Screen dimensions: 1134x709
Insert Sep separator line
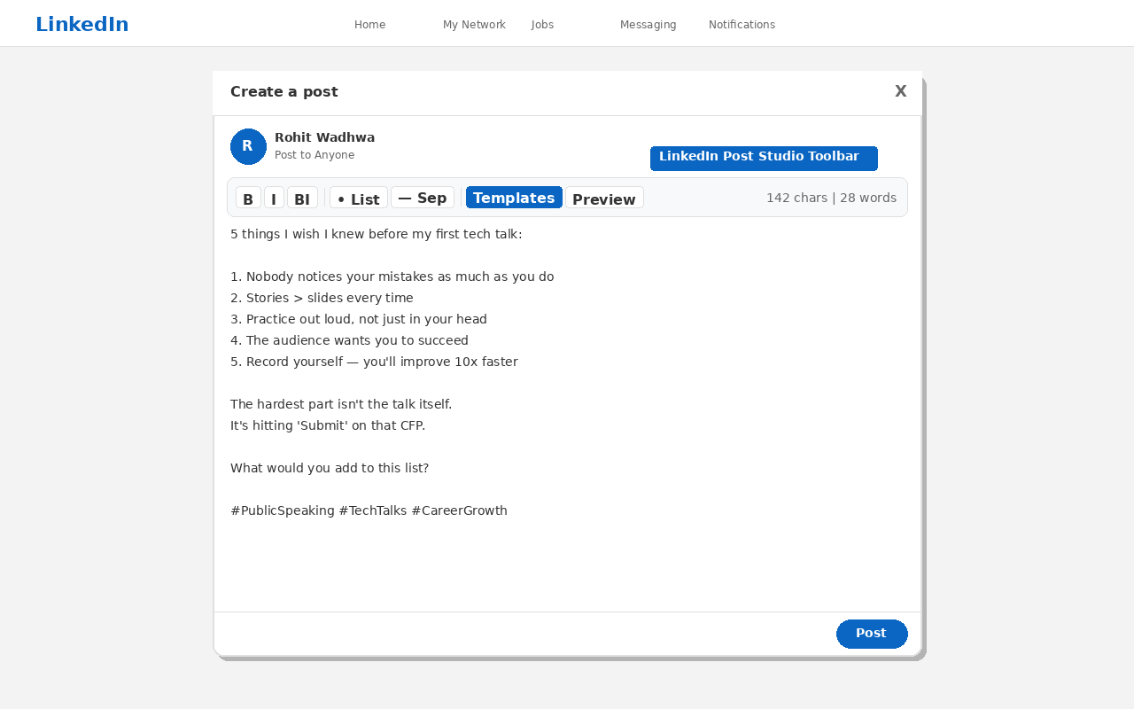[x=422, y=198]
